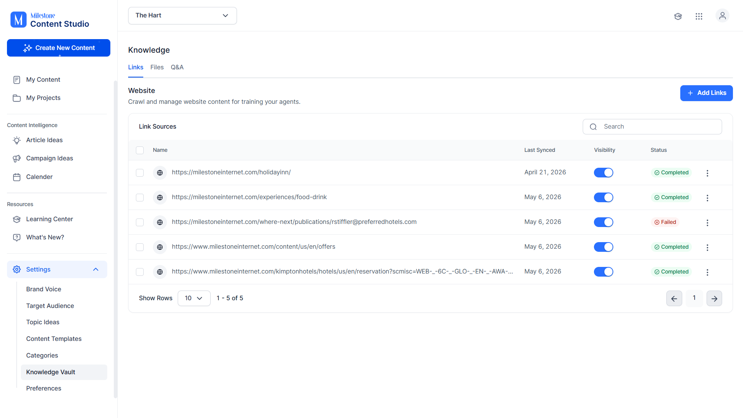Open Target Audience settings
Image resolution: width=743 pixels, height=418 pixels.
click(50, 306)
